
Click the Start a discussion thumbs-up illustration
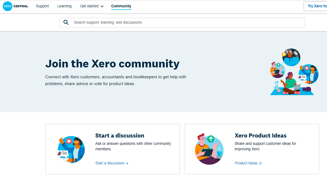[71, 149]
